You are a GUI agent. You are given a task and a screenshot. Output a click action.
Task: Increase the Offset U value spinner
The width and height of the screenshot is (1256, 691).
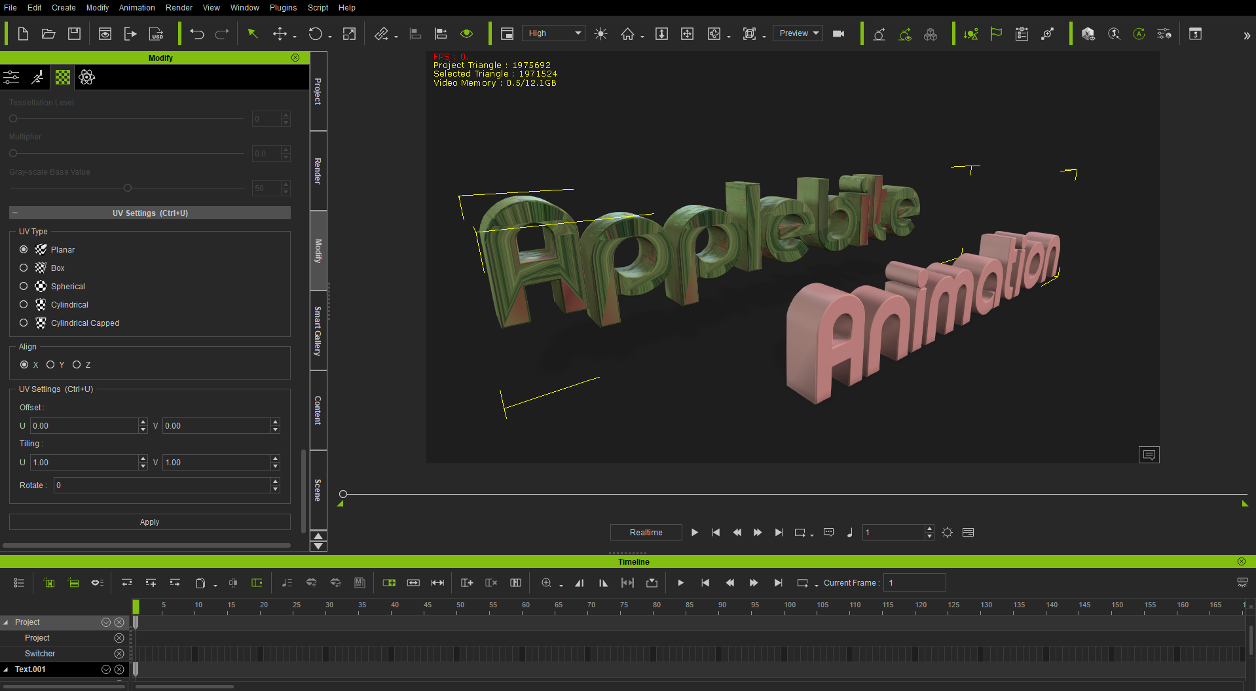(x=143, y=422)
